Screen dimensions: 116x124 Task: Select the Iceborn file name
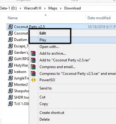pos(20,72)
